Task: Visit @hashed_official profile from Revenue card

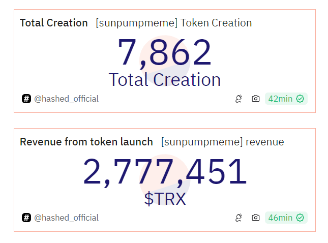Action: coord(66,218)
